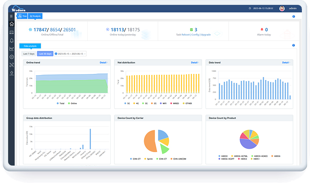Click the Reboot task link
310x183 pixels.
186,35
